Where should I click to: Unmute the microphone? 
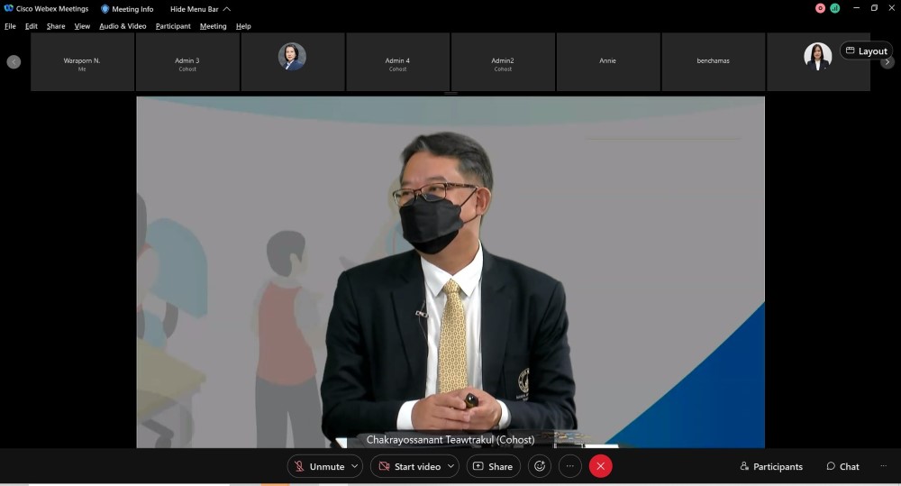coord(319,466)
